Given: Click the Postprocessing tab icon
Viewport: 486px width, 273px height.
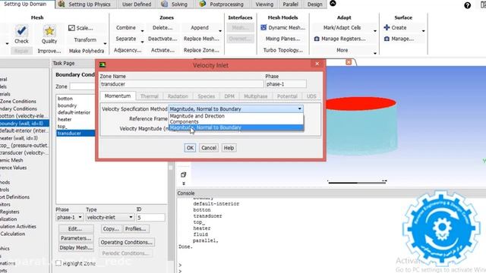Looking at the screenshot, I should (x=203, y=4).
